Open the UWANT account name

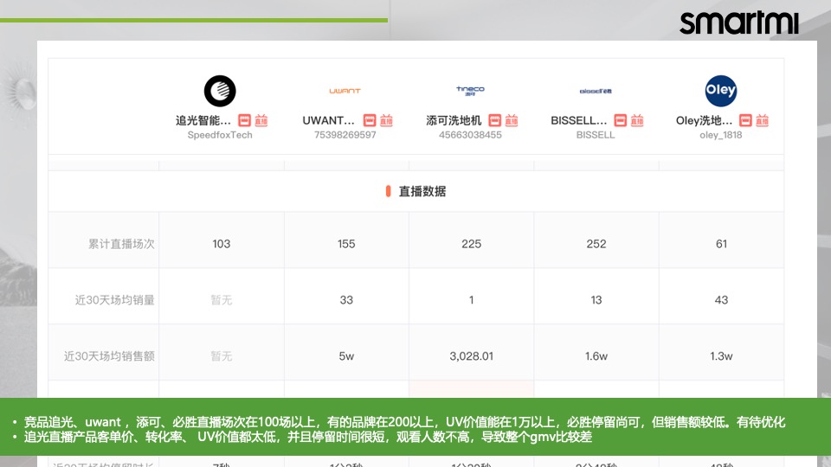coord(329,121)
